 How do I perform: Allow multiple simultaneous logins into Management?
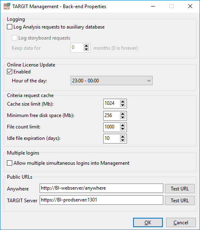[x=9, y=163]
